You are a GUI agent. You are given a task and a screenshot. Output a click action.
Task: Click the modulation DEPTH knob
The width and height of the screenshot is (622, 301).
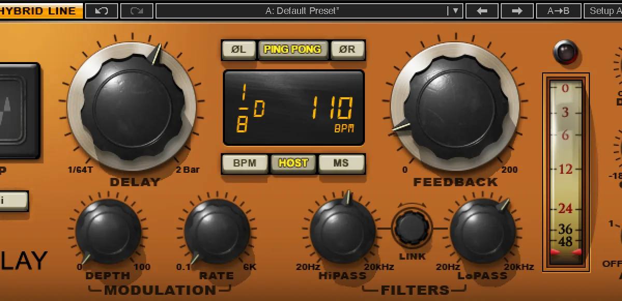point(108,231)
